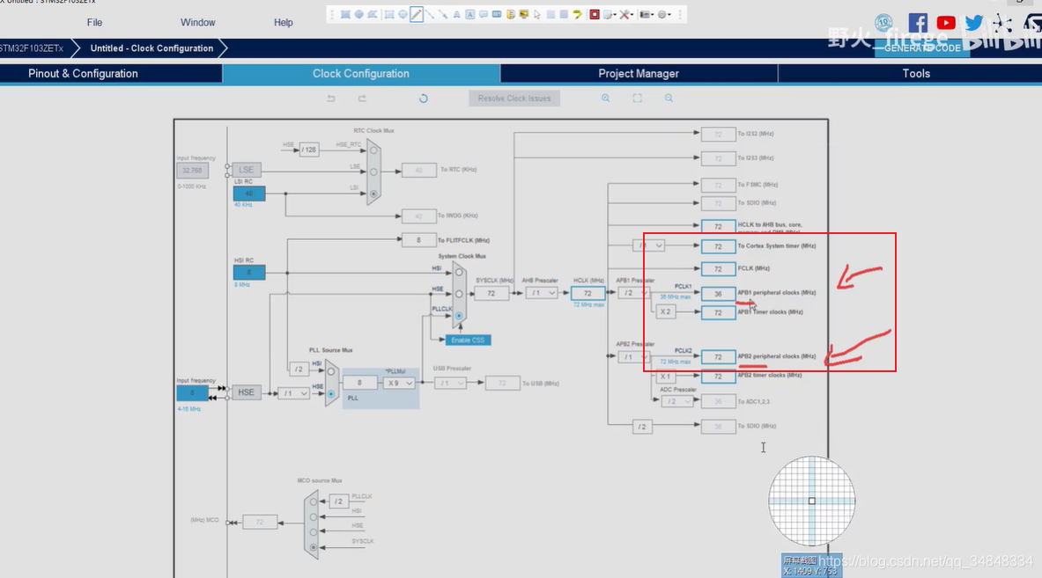Click the STM32F103ZETx breadcrumb
This screenshot has width=1042, height=578.
tap(32, 48)
